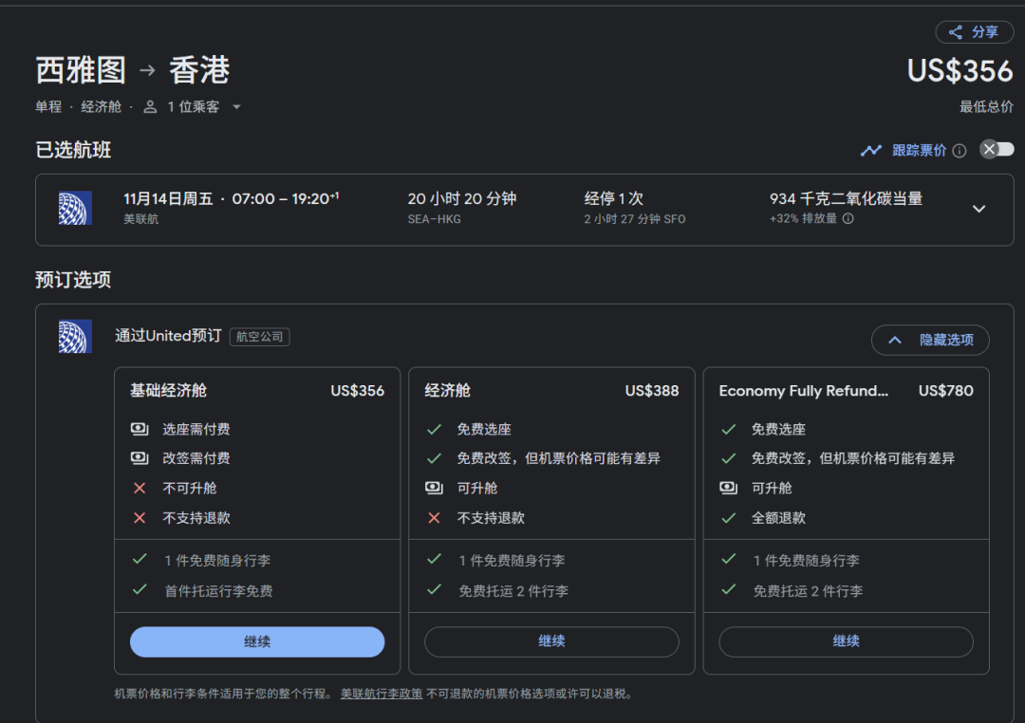1025x723 pixels.
Task: Expand the selected flight details chevron
Action: pos(978,209)
